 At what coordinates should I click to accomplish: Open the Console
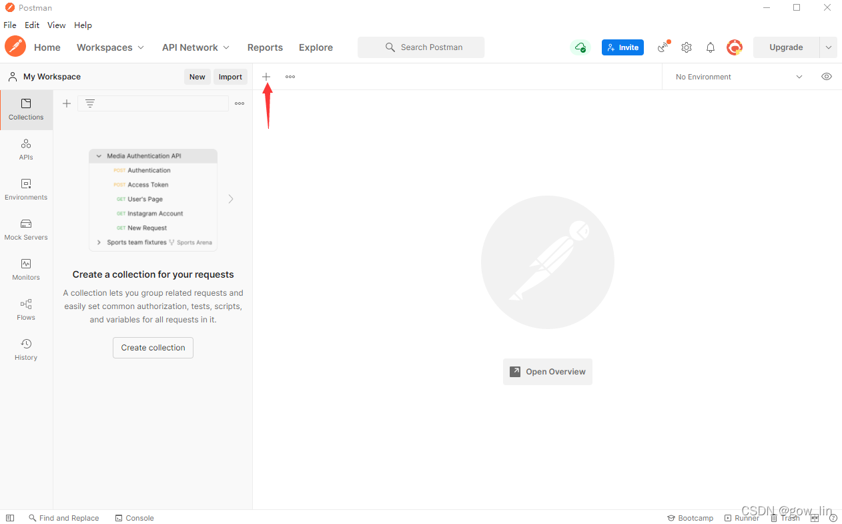point(134,518)
